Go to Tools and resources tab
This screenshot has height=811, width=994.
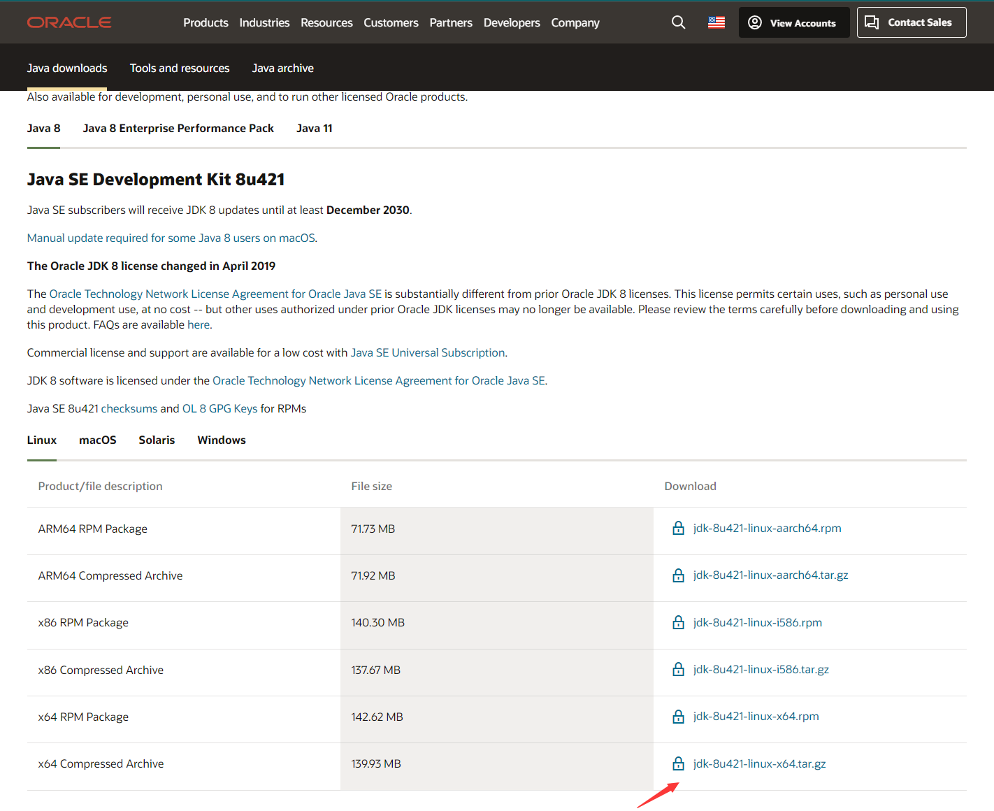tap(180, 68)
